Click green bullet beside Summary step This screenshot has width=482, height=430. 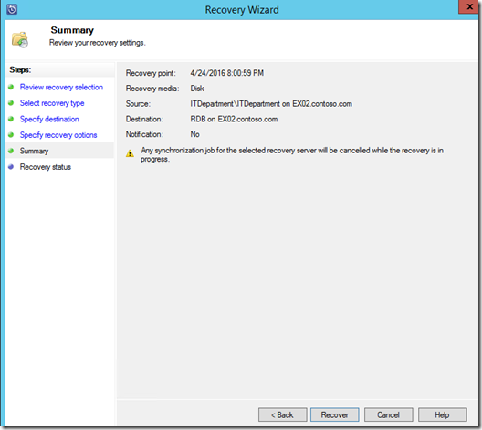tap(11, 151)
